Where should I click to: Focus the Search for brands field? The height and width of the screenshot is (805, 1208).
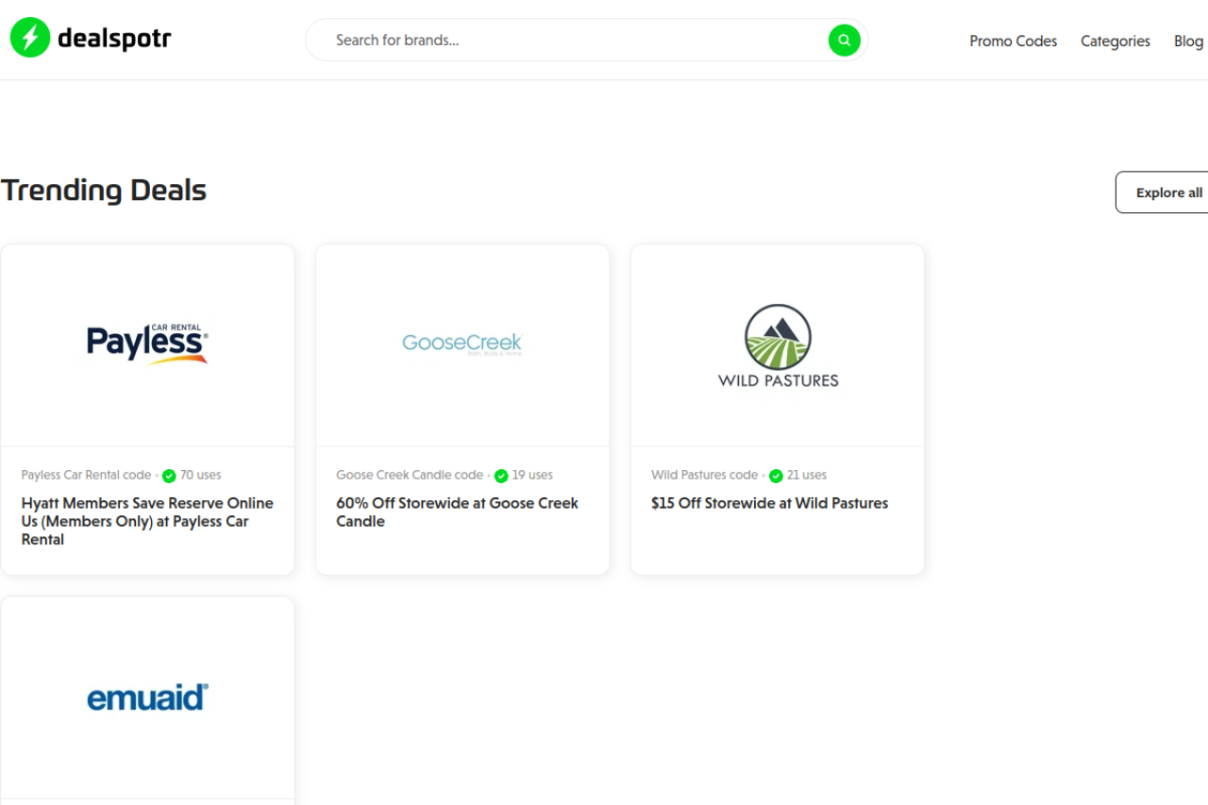pos(576,41)
